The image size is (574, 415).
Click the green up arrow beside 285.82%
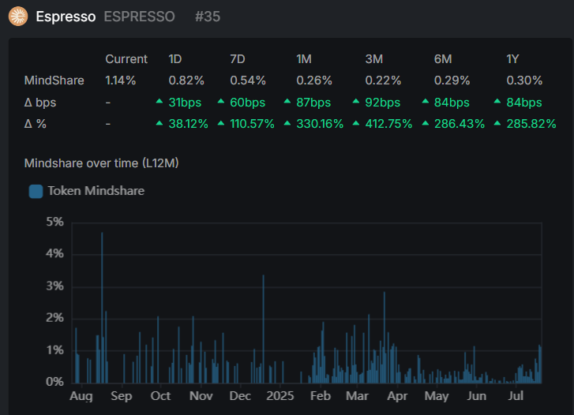(x=497, y=123)
